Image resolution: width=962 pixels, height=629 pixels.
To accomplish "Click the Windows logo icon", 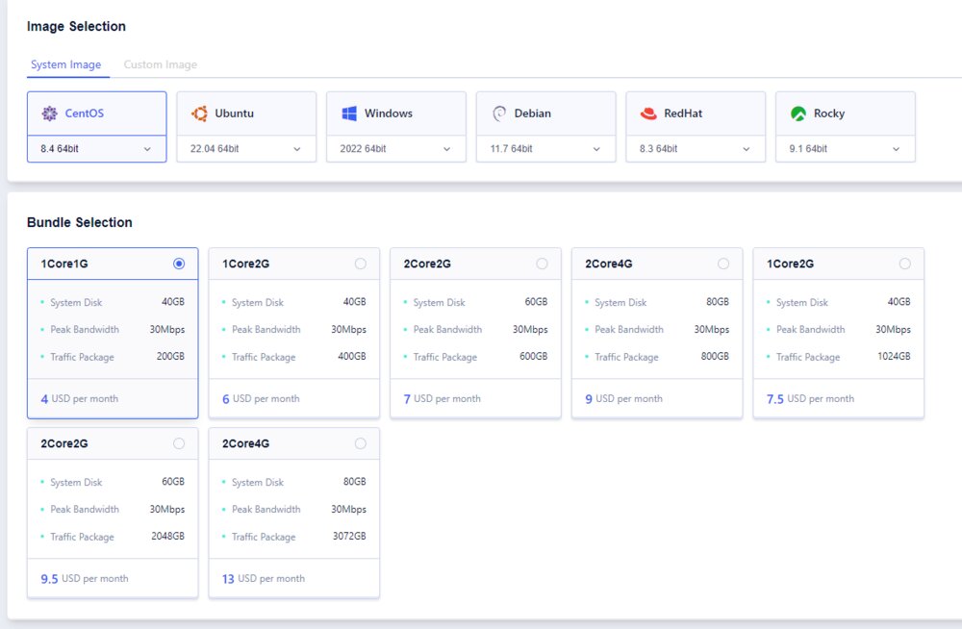I will click(349, 113).
